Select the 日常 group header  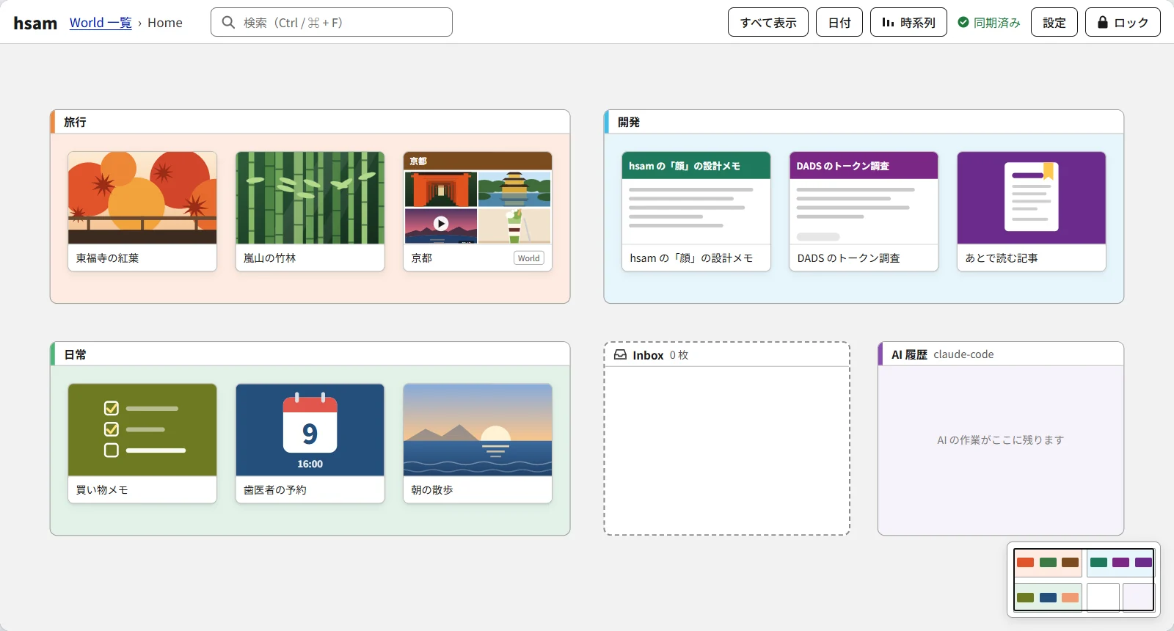coord(310,354)
